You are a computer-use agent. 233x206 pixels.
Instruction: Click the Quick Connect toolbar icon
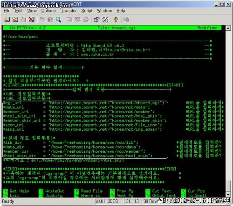click(x=15, y=20)
